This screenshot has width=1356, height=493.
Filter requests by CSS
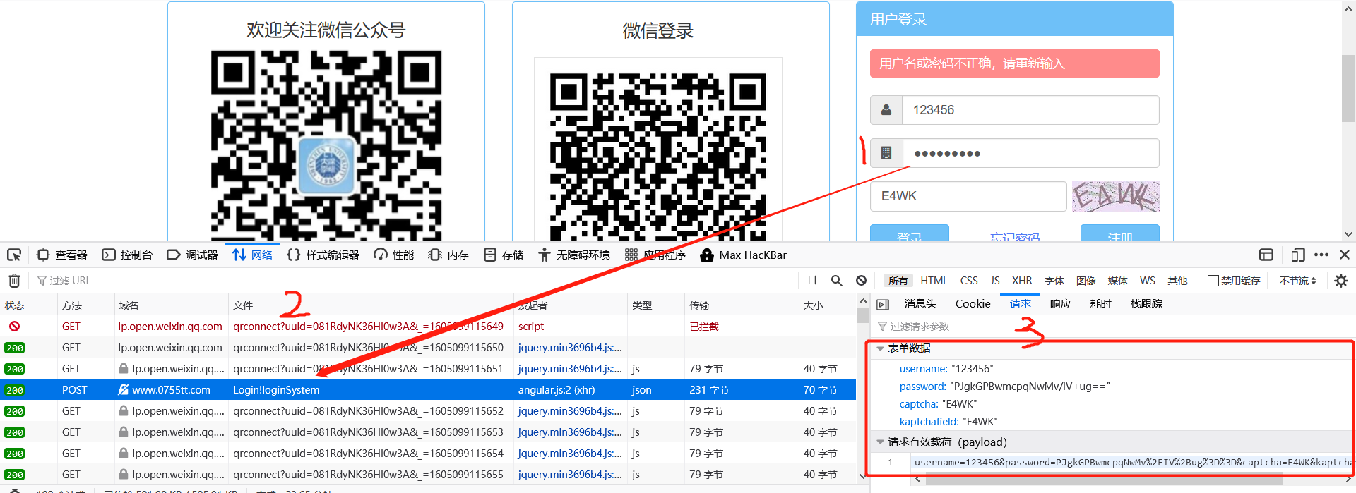pyautogui.click(x=969, y=281)
